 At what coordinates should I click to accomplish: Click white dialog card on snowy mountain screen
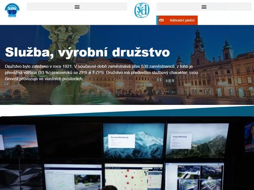(x=122, y=141)
